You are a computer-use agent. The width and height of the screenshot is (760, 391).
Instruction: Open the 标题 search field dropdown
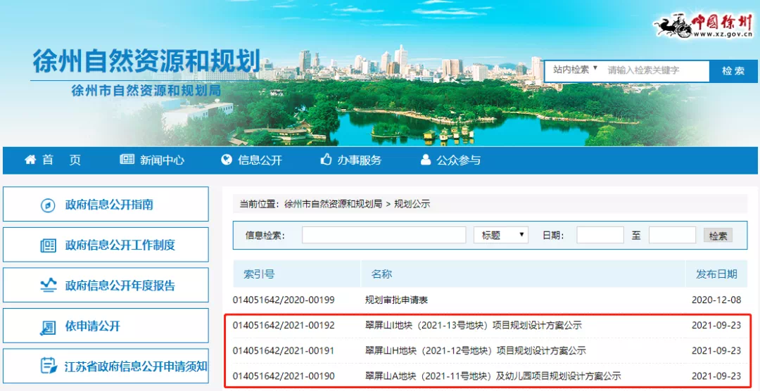[502, 236]
